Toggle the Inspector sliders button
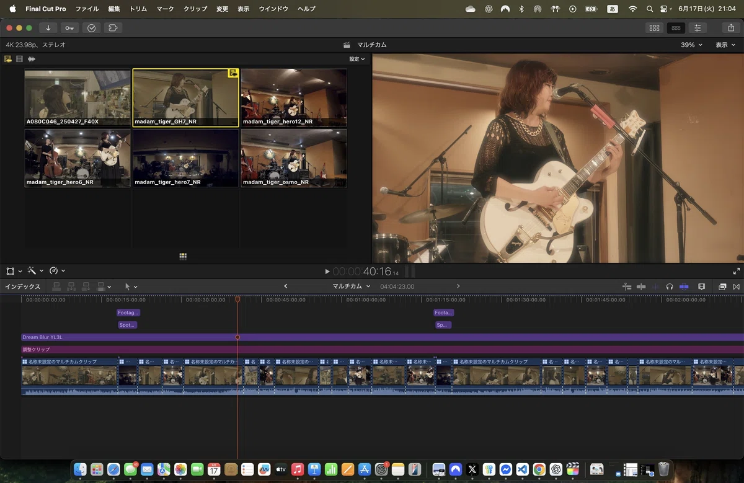This screenshot has width=744, height=483. click(x=698, y=28)
